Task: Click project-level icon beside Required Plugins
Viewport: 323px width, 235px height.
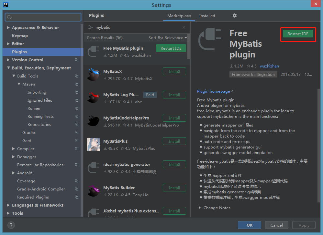Action: pyautogui.click(x=76, y=197)
